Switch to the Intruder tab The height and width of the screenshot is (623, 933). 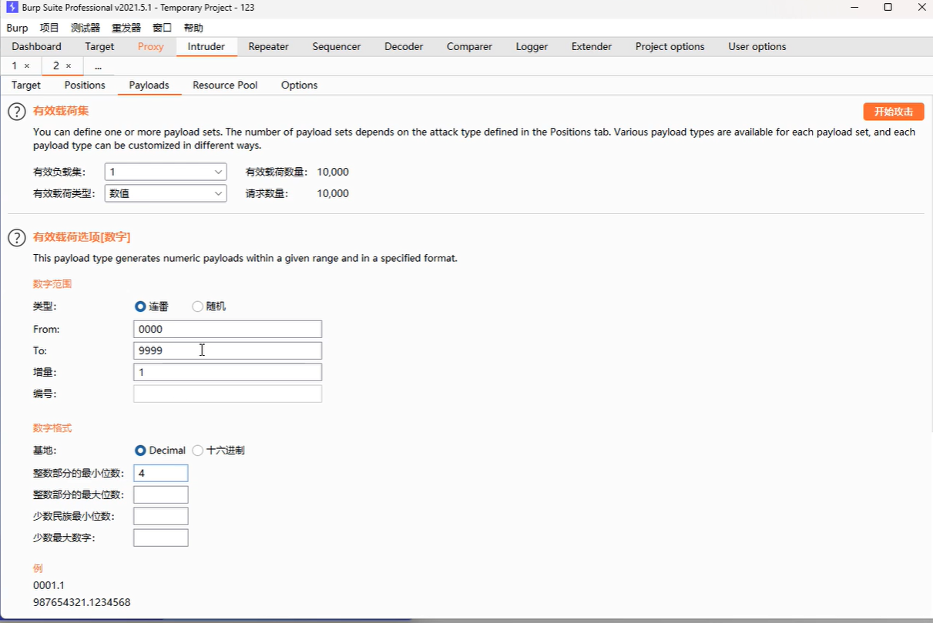pos(206,46)
